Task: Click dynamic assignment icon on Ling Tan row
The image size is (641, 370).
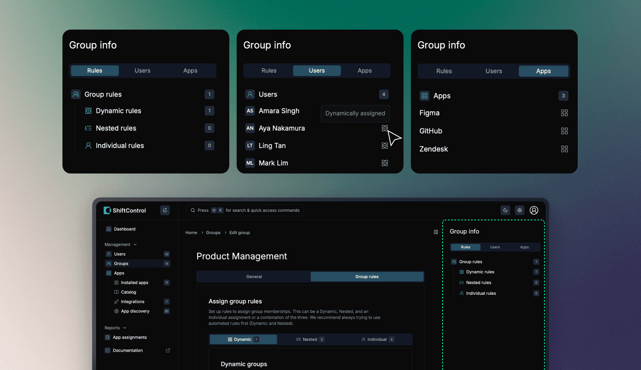Action: [385, 146]
